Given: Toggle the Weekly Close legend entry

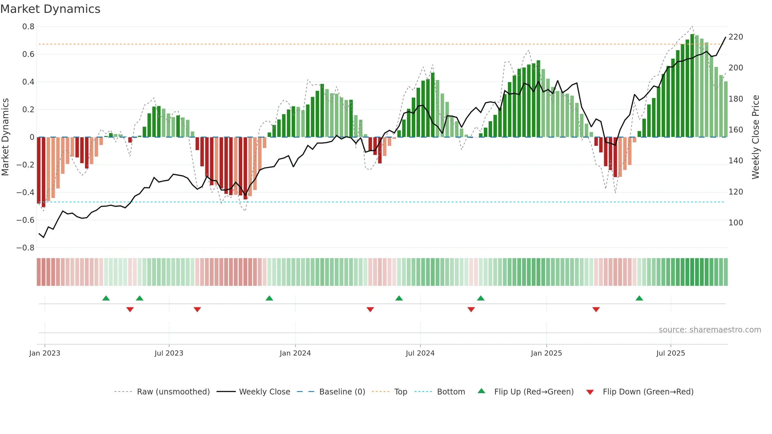Looking at the screenshot, I should (x=253, y=392).
